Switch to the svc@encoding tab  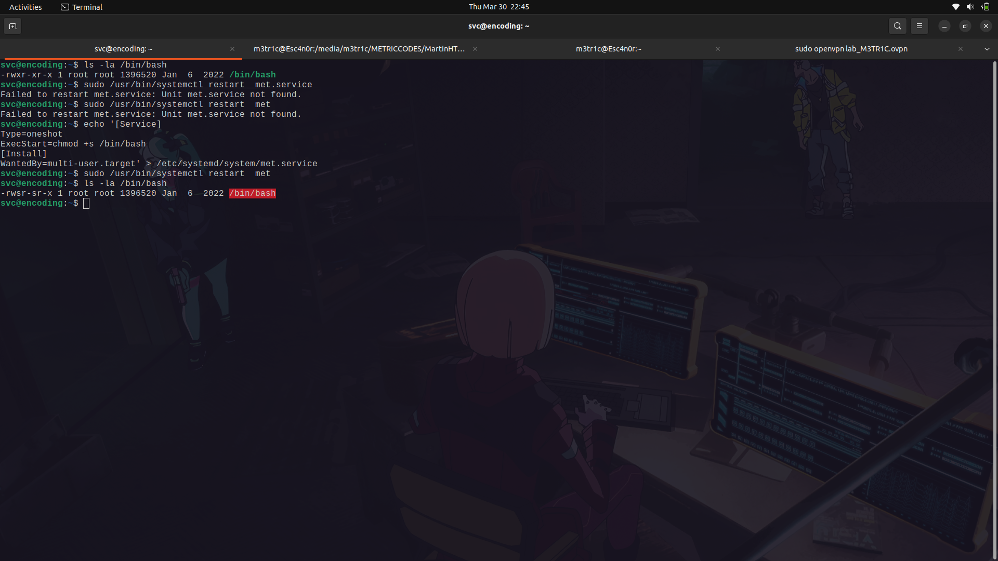[x=123, y=49]
